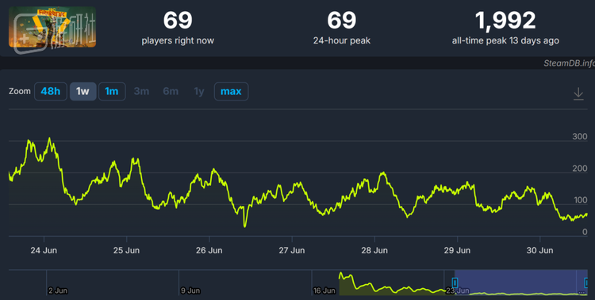Viewport: 595px width, 300px height.
Task: Click the '27 Jun' axis label
Action: (x=292, y=250)
